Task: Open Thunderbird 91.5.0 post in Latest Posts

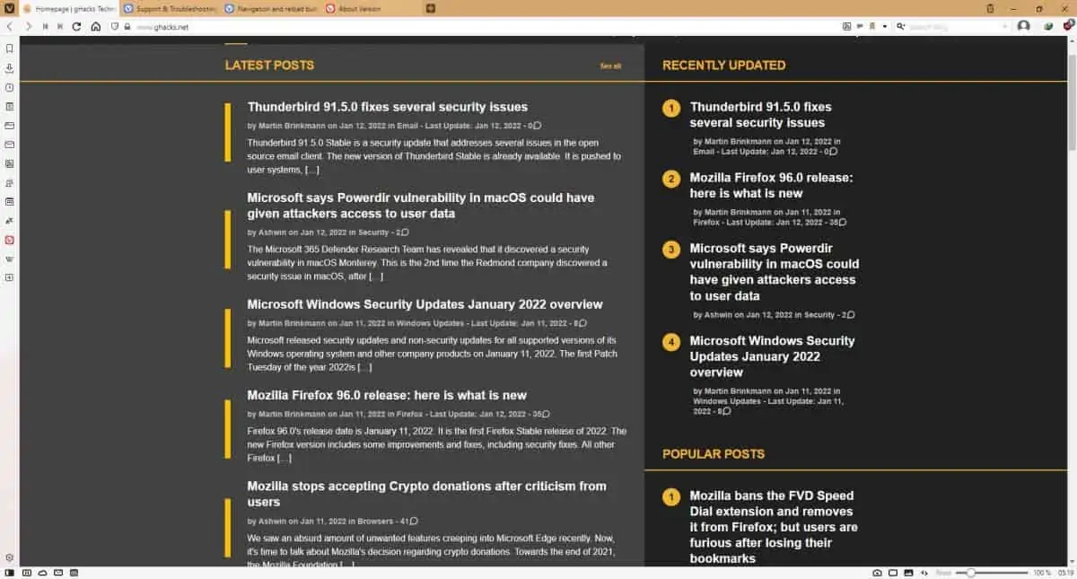Action: [x=388, y=107]
